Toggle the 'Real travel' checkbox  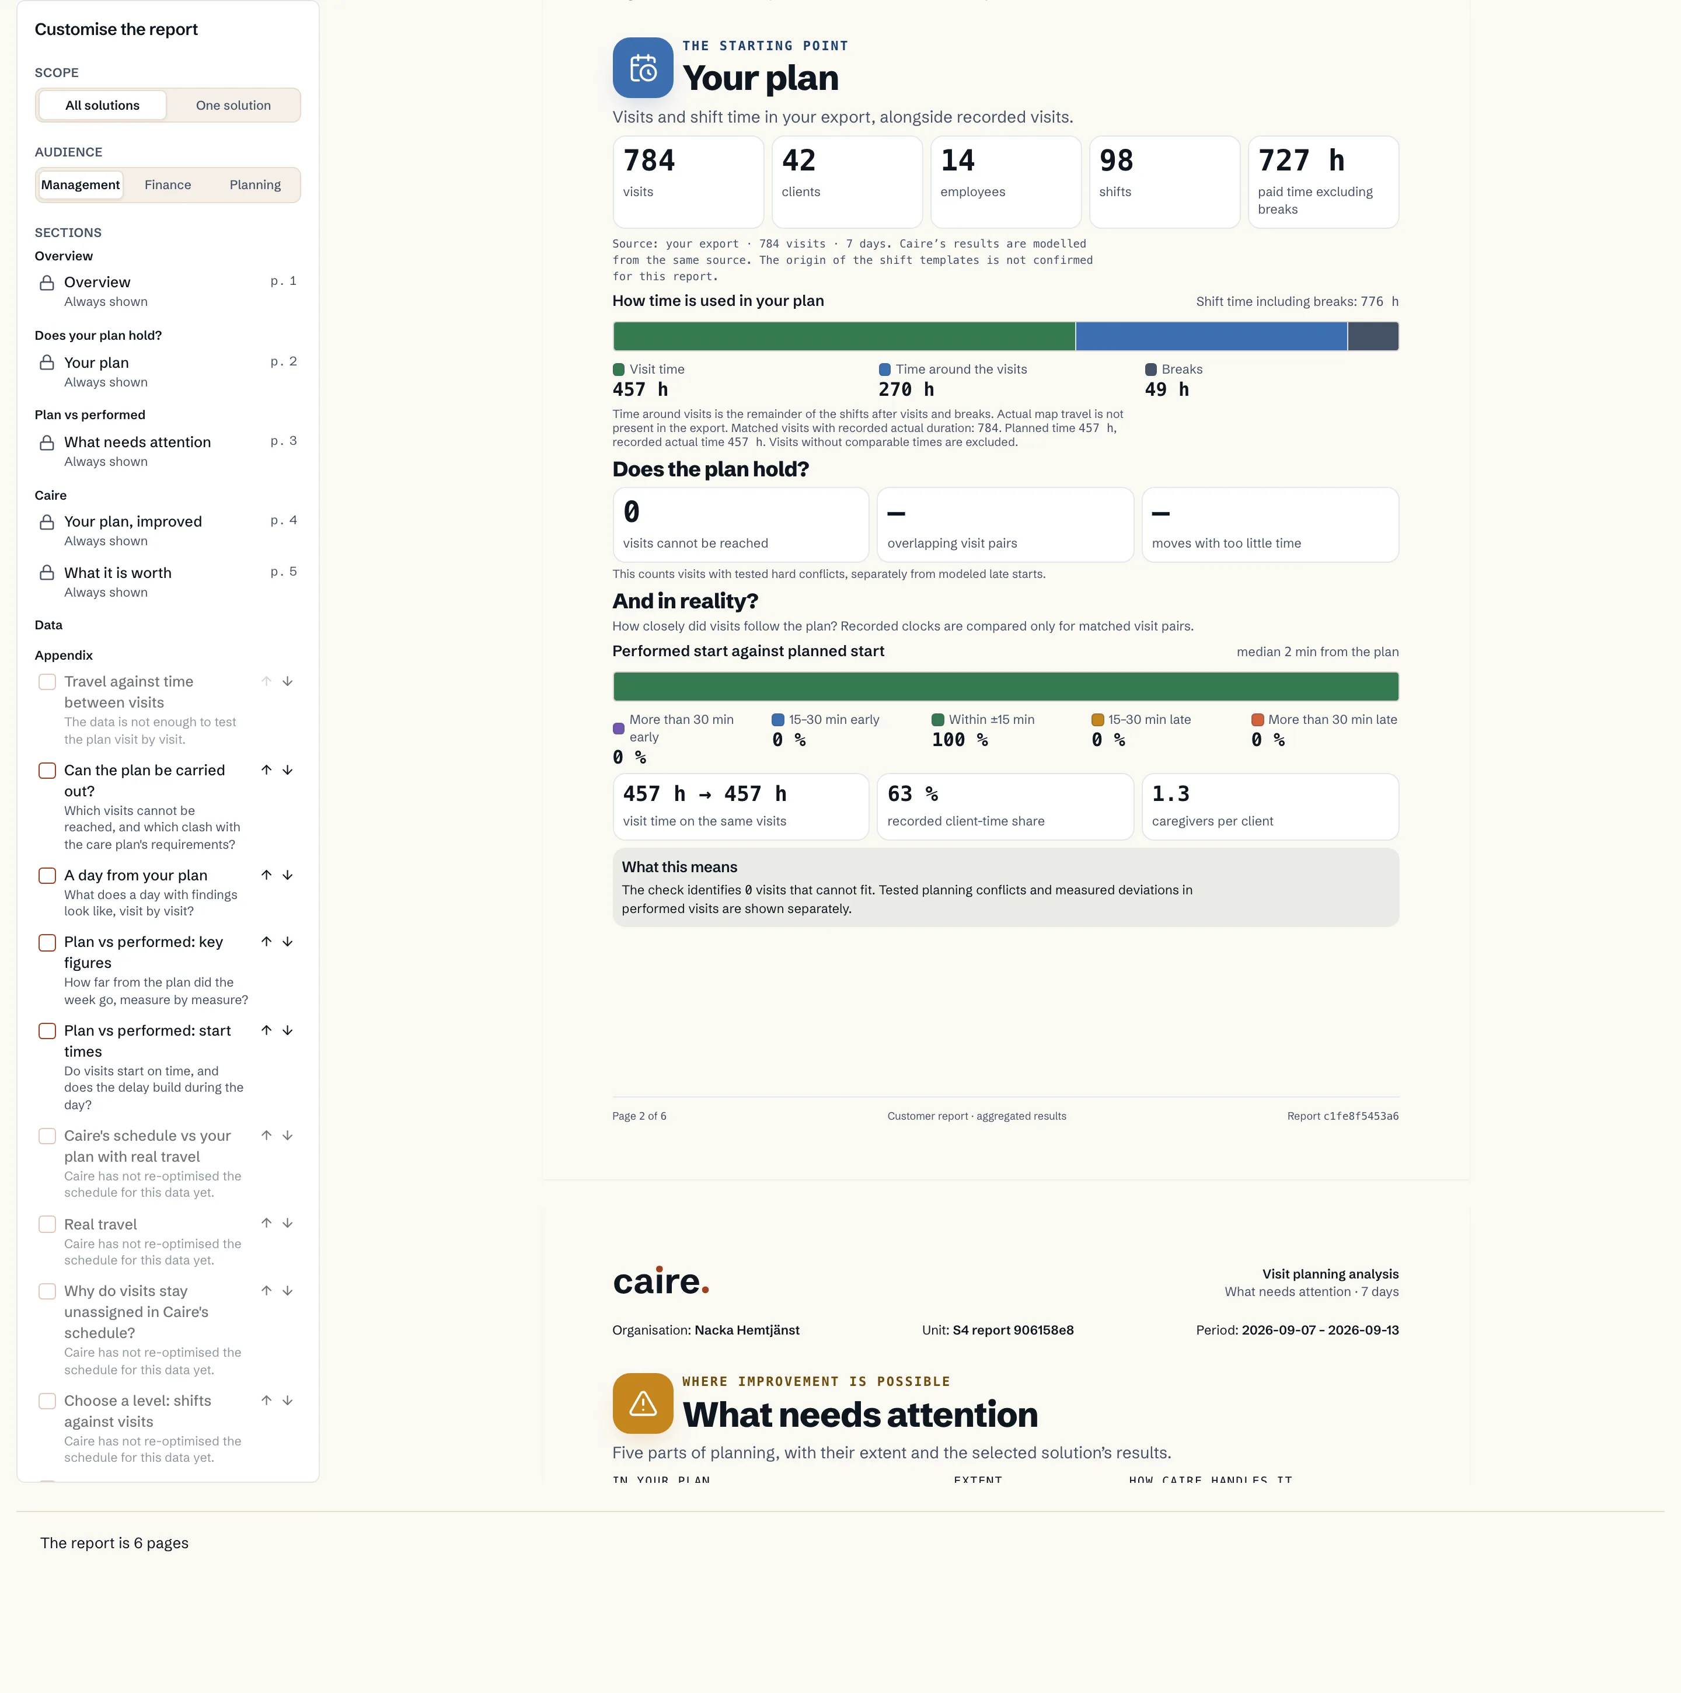pos(47,1224)
